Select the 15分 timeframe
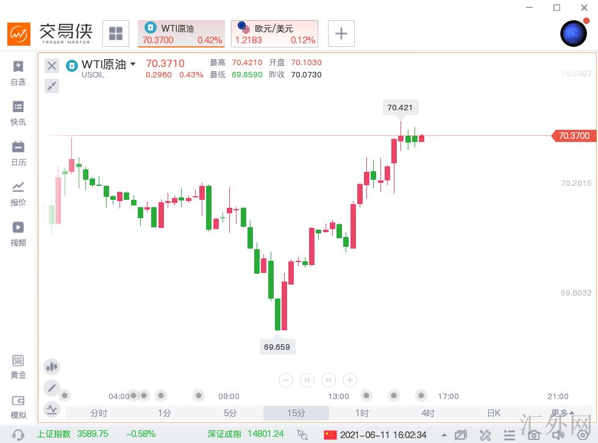 coord(296,413)
